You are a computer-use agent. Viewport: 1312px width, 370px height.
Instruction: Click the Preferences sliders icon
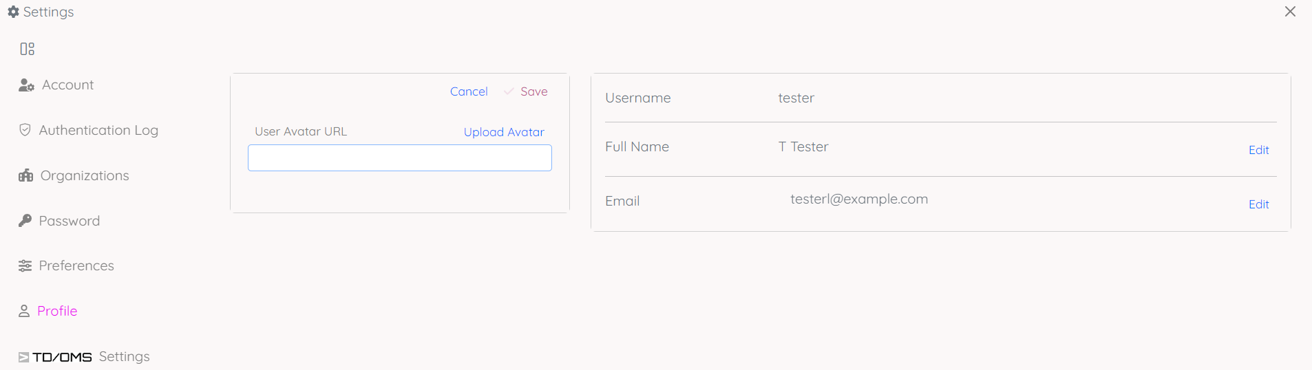[25, 266]
